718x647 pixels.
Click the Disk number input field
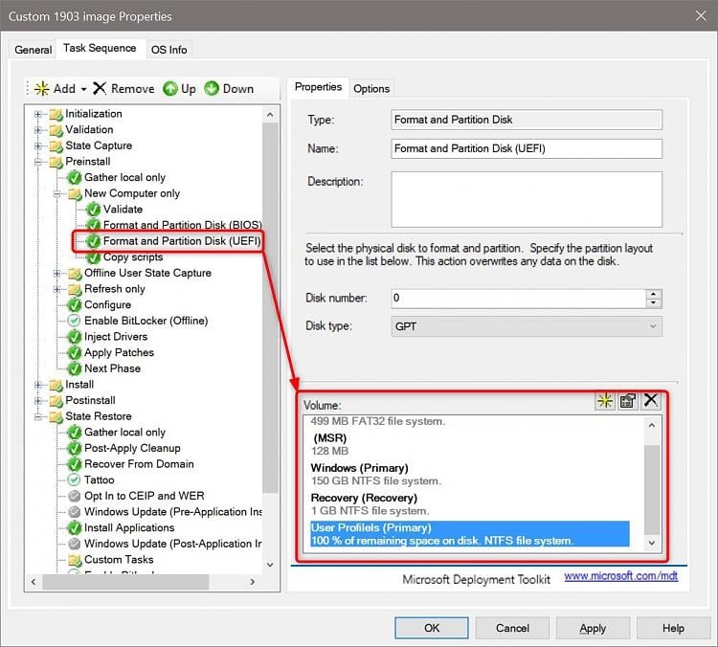coord(518,298)
